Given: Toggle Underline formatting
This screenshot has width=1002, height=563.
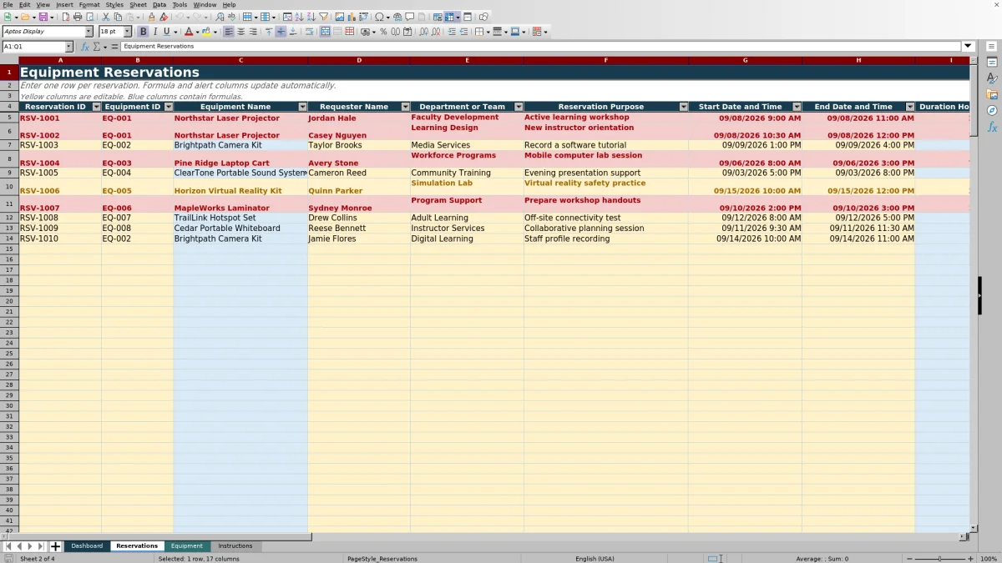Looking at the screenshot, I should 166,32.
